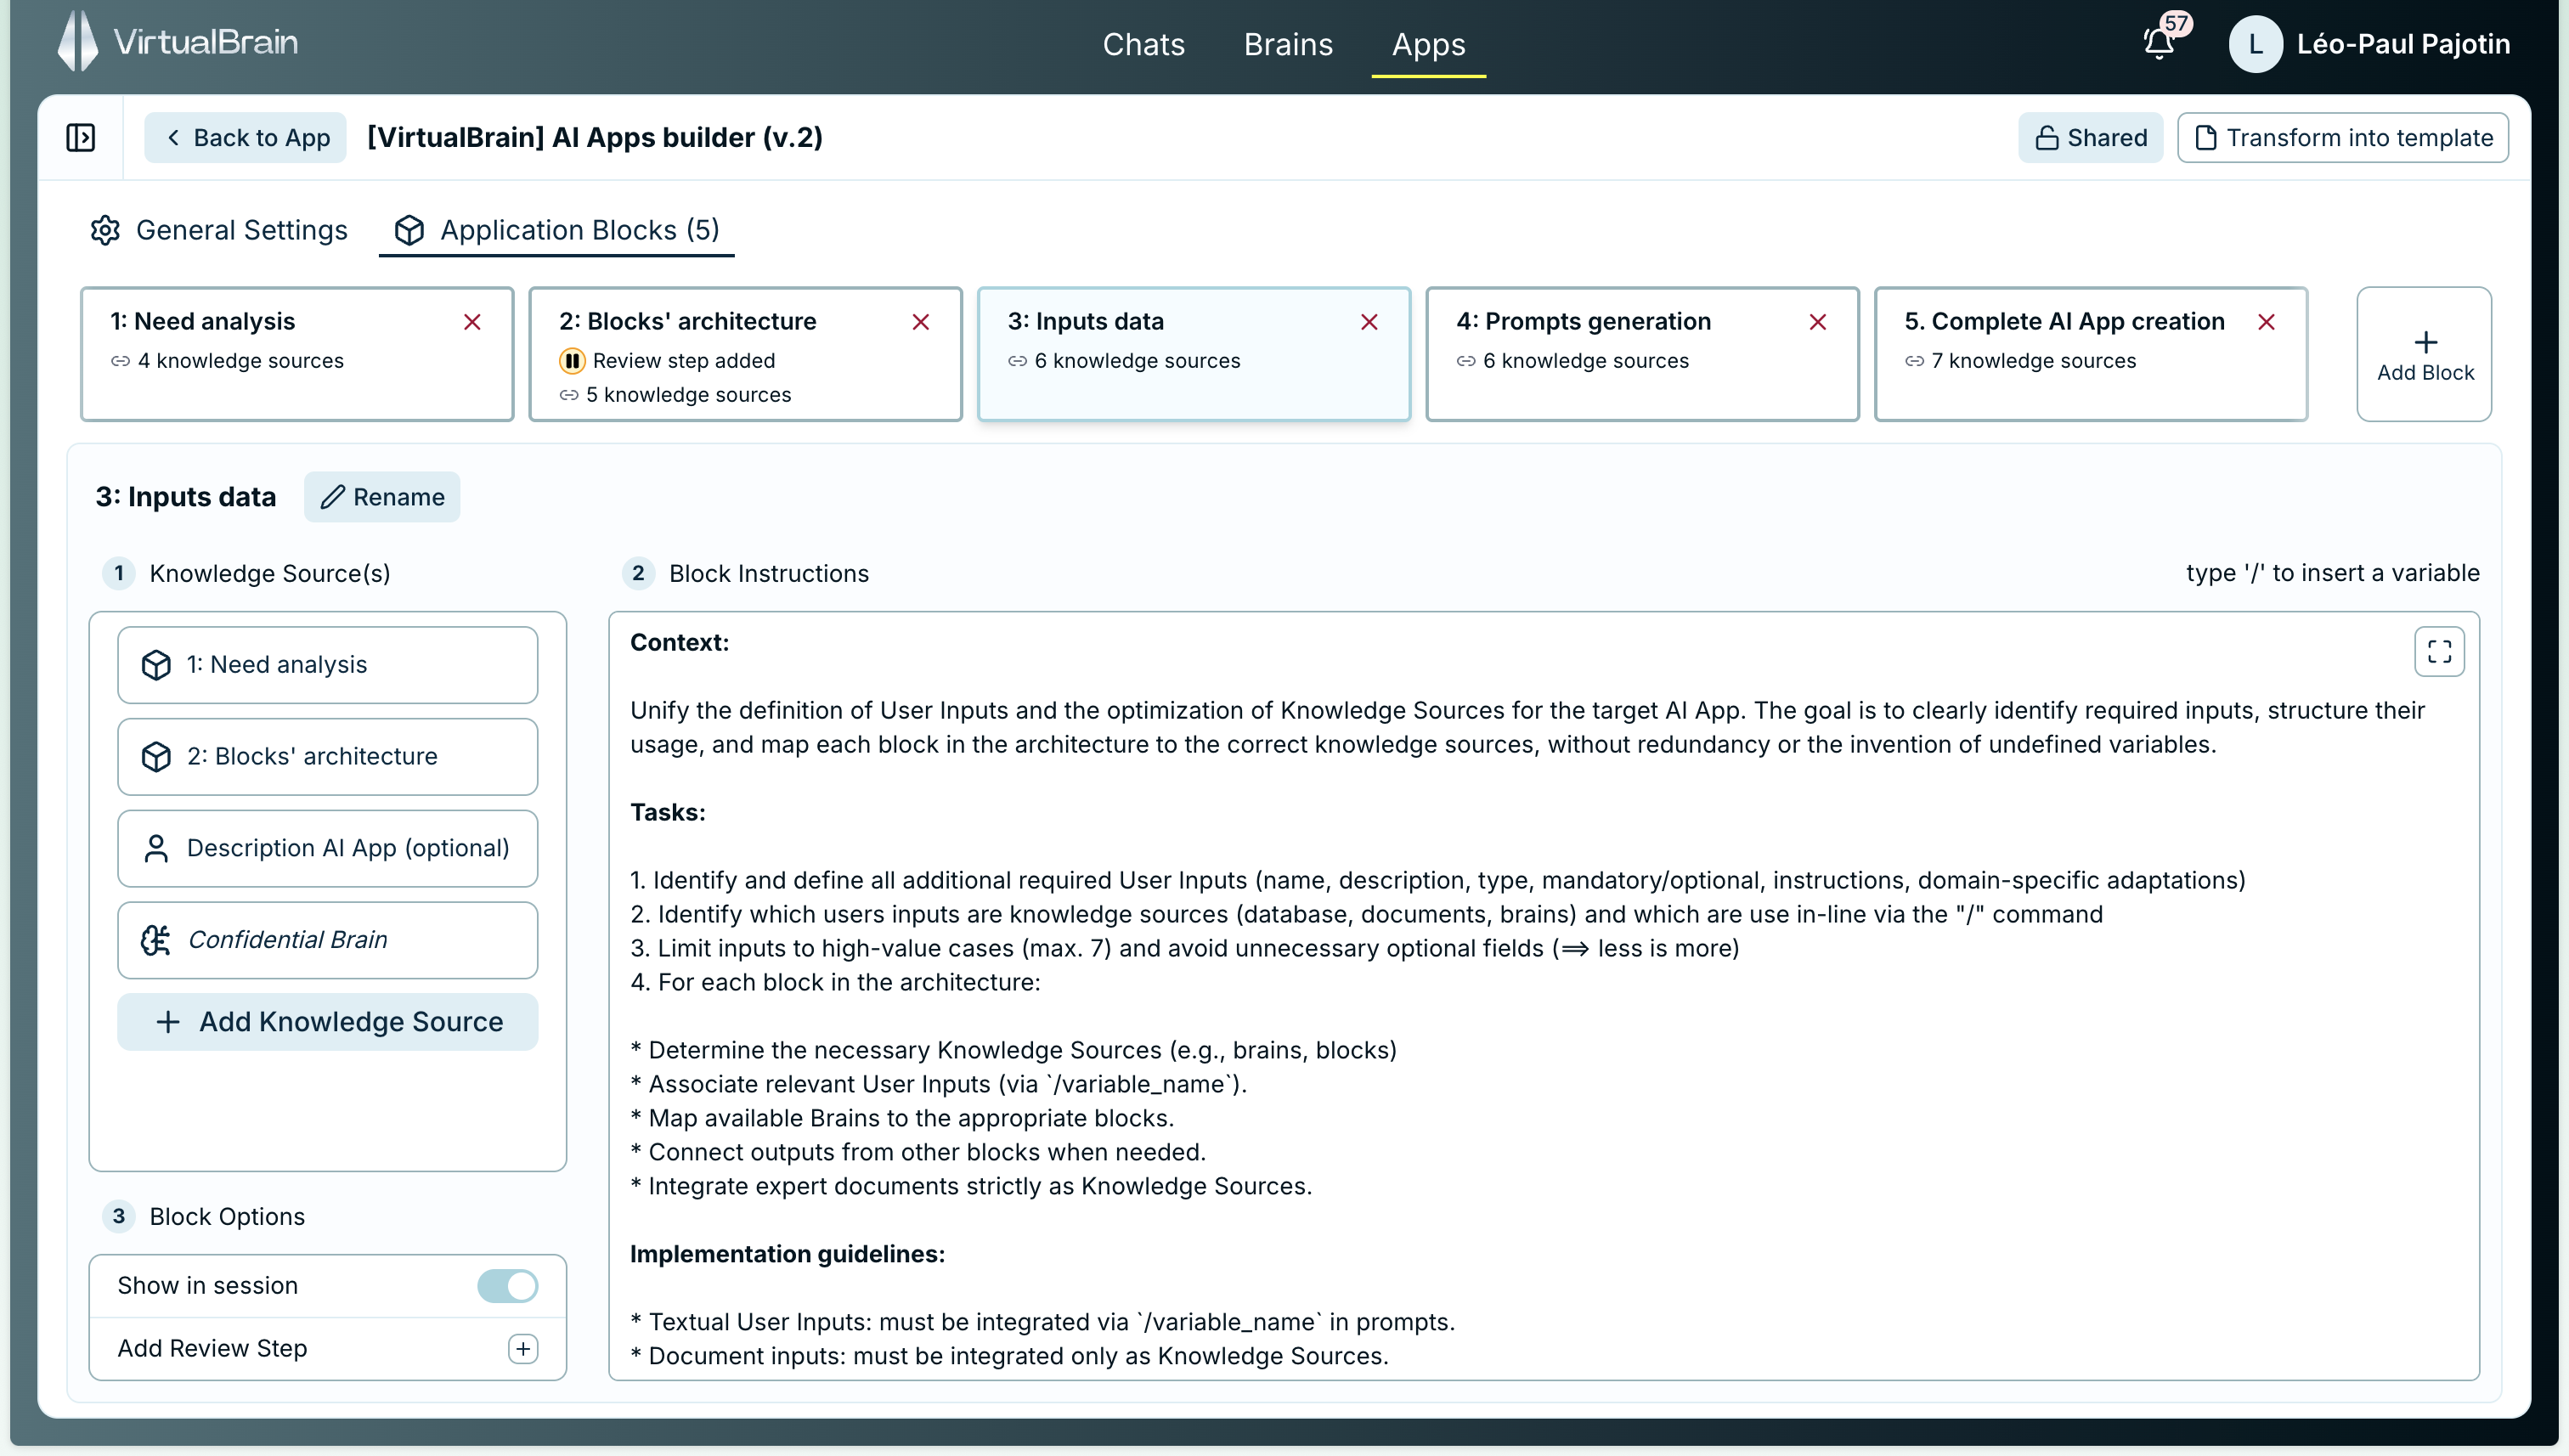Click the link icon beside 4 knowledge sources
2569x1456 pixels.
tap(120, 361)
